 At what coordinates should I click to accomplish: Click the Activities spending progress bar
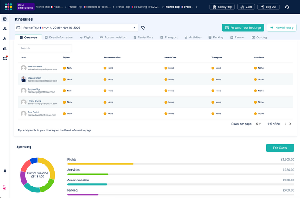[x=180, y=174]
